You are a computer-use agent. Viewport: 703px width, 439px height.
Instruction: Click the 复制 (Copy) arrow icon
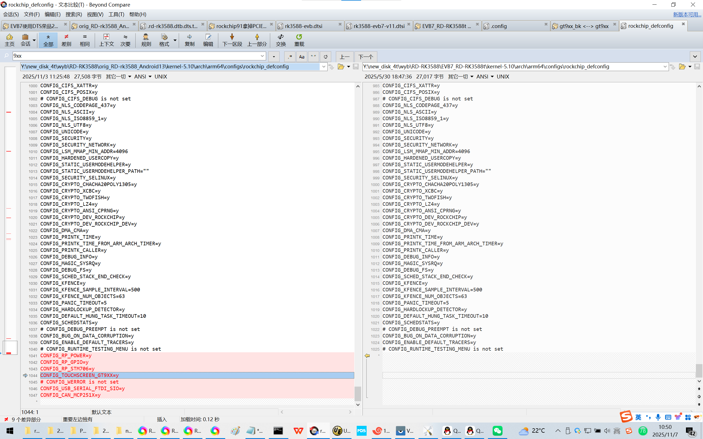[x=189, y=40]
